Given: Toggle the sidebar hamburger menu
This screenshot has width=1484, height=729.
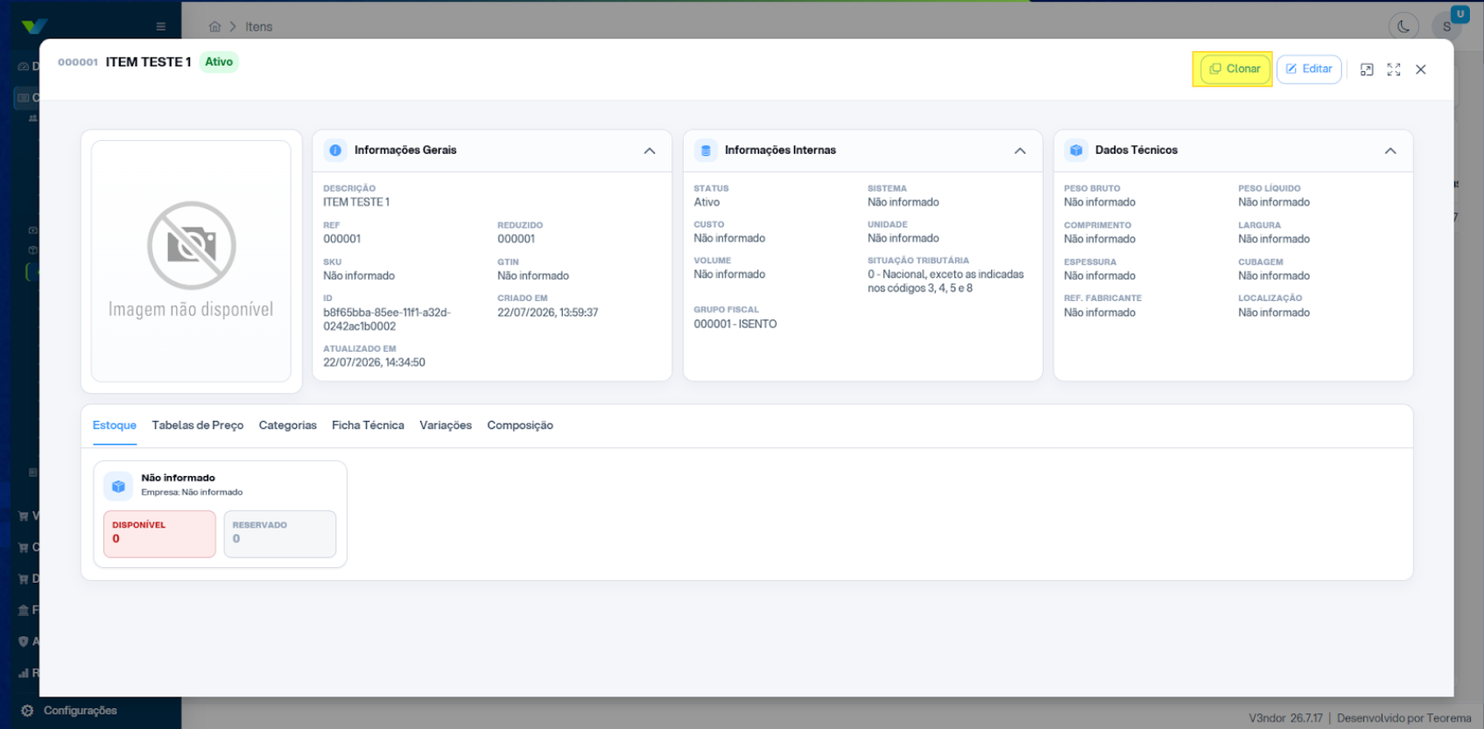Looking at the screenshot, I should [x=161, y=26].
